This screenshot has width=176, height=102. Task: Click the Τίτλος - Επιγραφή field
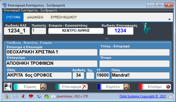tap(134, 52)
